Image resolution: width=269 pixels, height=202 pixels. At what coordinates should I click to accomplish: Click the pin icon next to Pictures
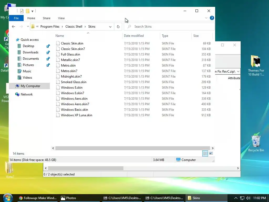48,65
